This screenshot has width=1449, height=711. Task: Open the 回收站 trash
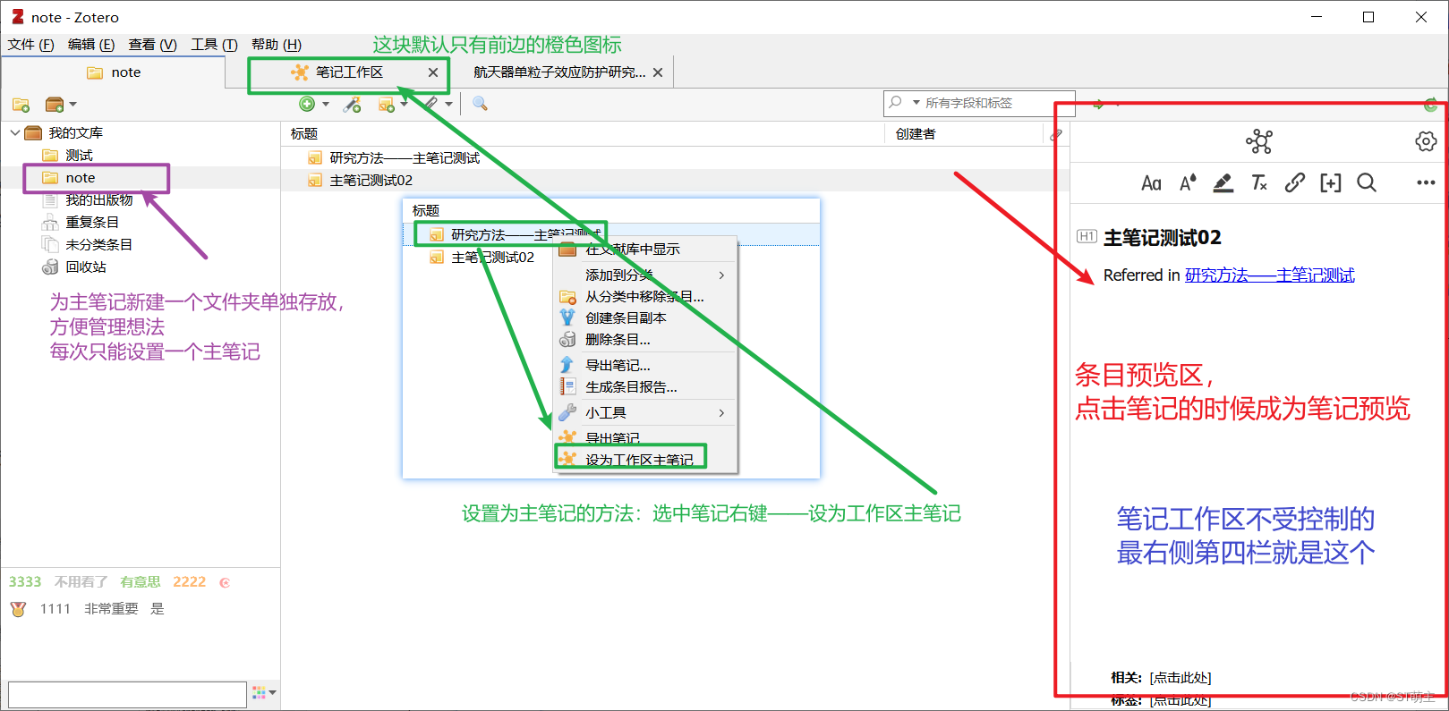pyautogui.click(x=85, y=267)
